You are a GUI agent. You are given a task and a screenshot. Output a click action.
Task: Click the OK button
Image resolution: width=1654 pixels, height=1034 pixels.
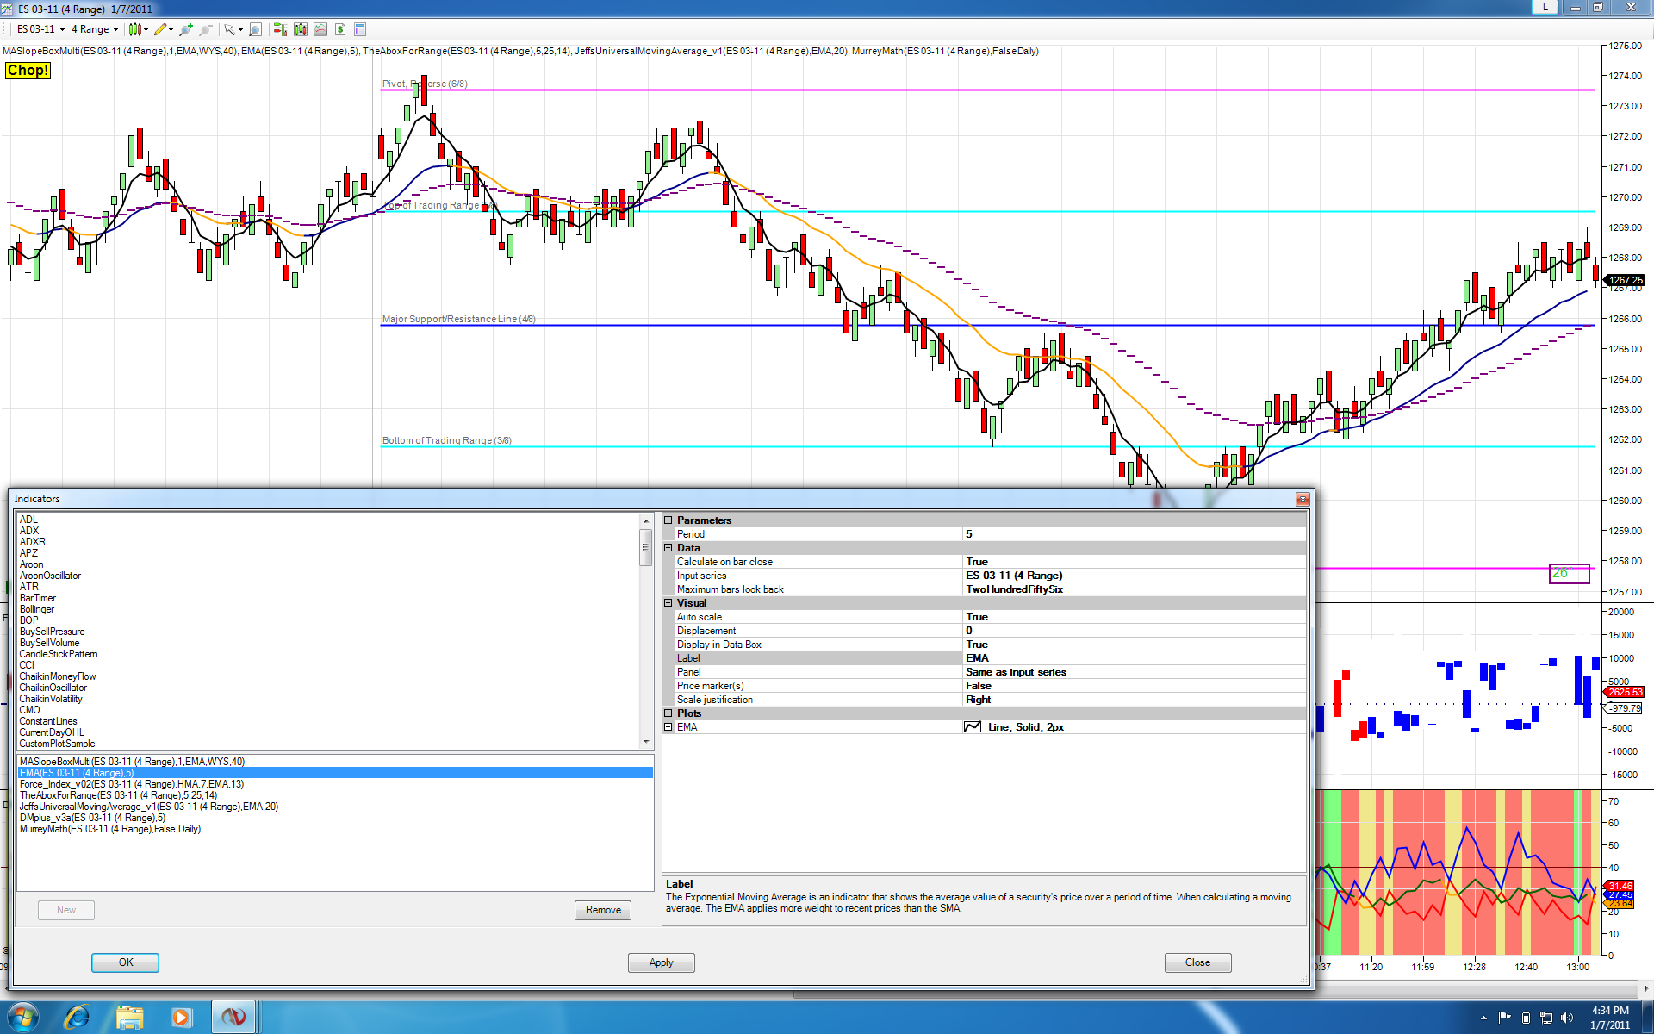click(x=126, y=962)
